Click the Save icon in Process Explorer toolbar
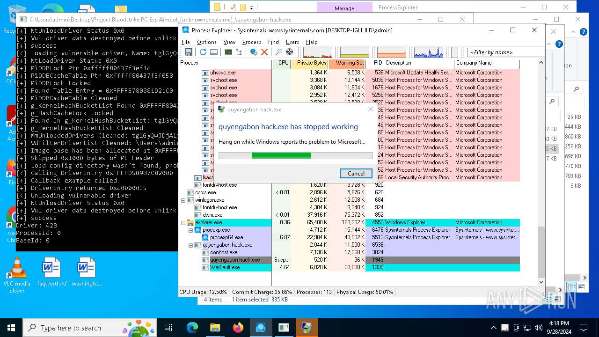 tap(188, 52)
